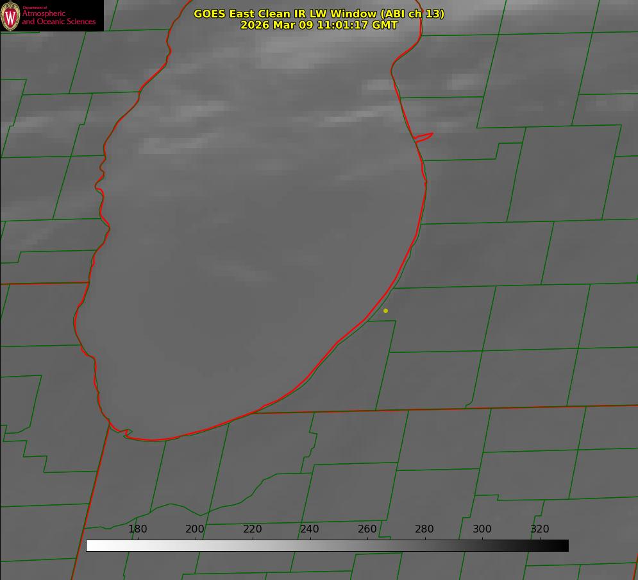Click the small "Department of" text by the logo
Viewport: 638px width, 580px height.
tap(35, 8)
